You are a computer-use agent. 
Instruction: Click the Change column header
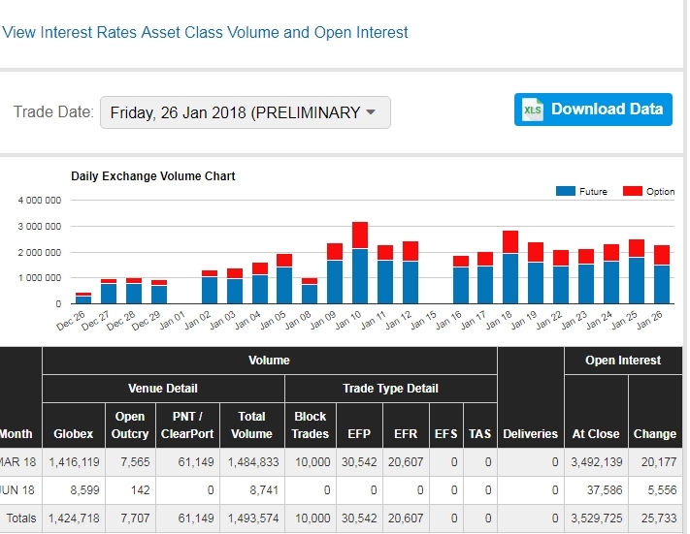(654, 433)
